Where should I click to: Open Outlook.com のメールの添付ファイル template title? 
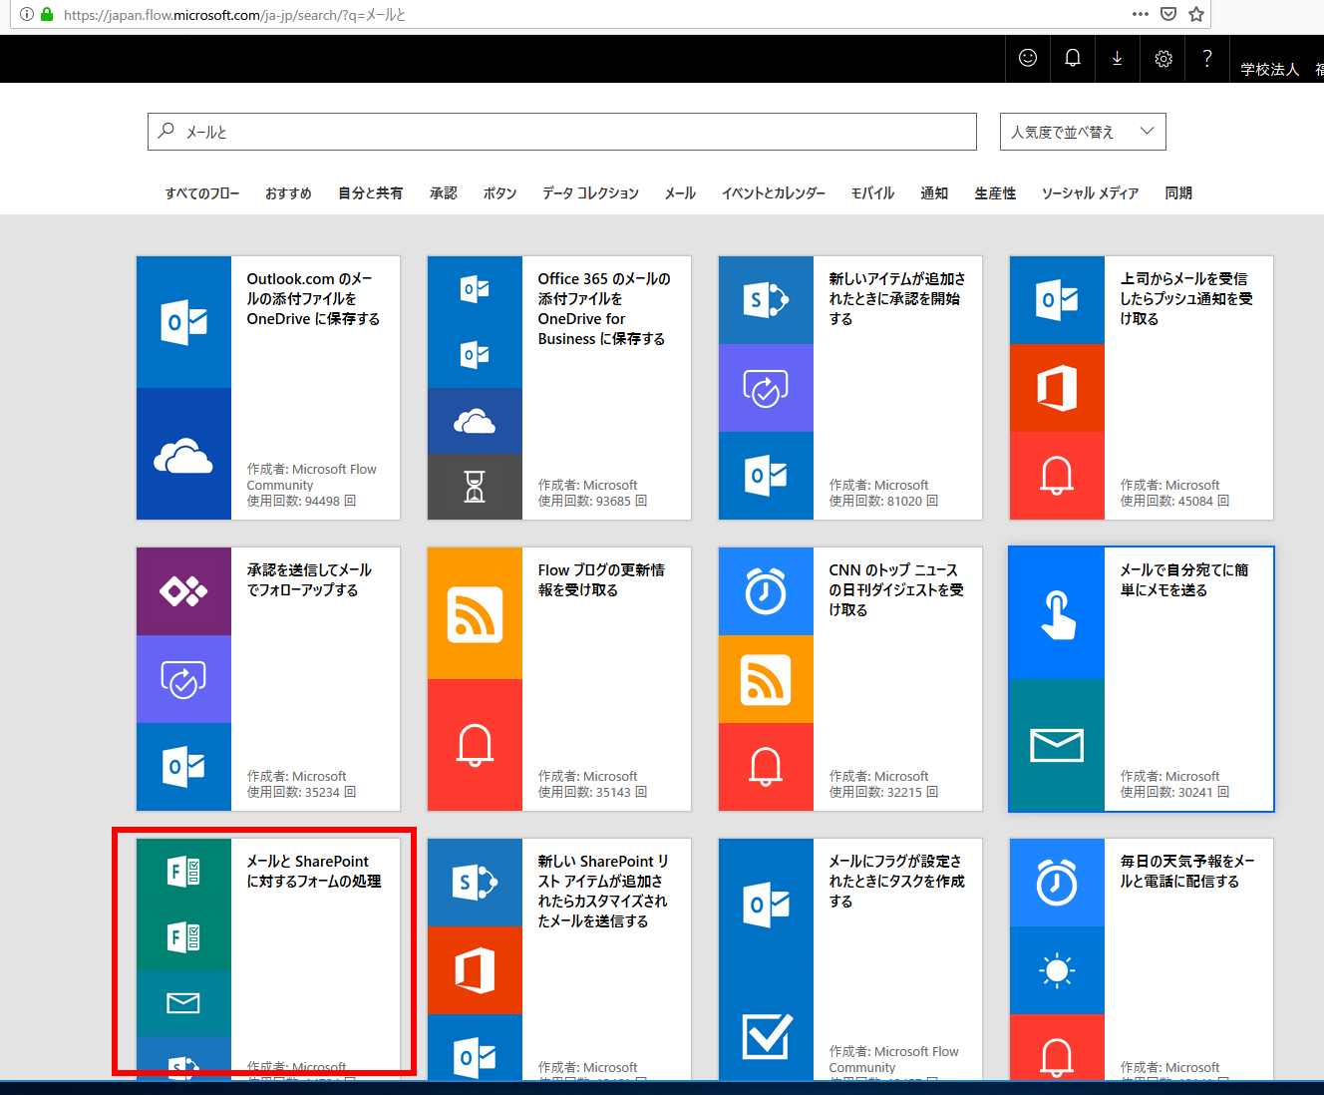313,299
